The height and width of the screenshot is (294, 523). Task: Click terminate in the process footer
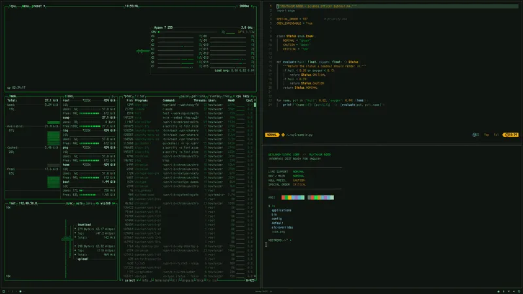coord(162,281)
